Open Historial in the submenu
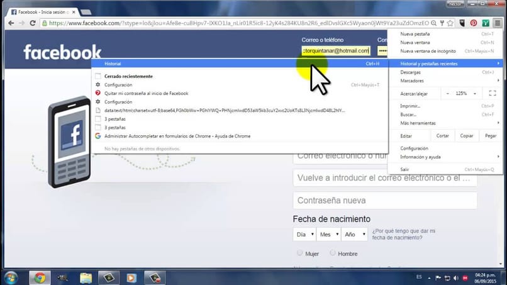This screenshot has height=285, width=507. point(240,64)
